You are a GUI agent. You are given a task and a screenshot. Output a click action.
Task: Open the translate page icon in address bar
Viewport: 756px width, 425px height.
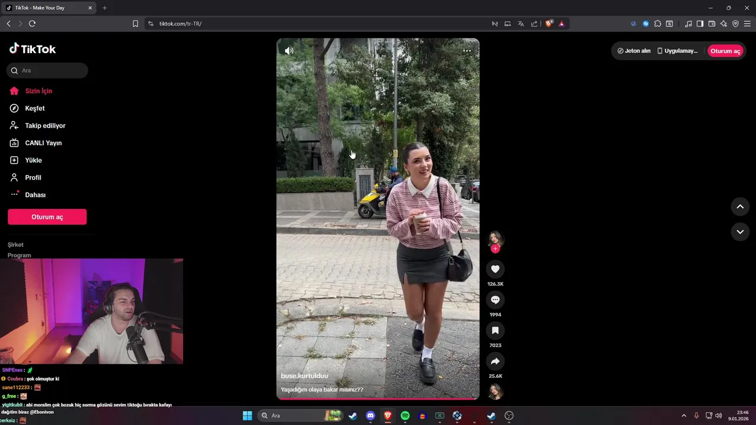521,24
